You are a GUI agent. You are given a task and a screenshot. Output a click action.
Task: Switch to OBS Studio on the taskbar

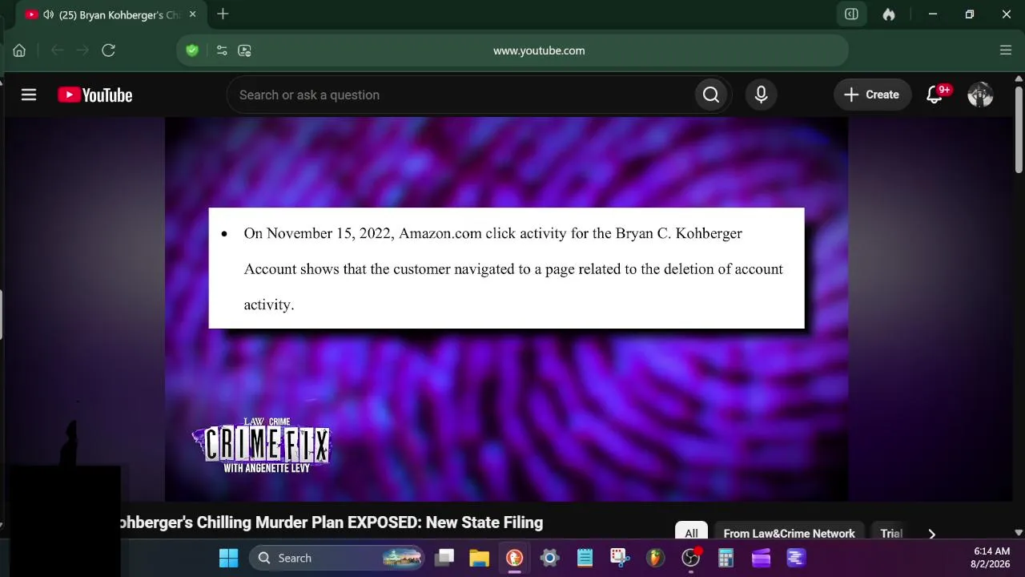(x=690, y=558)
